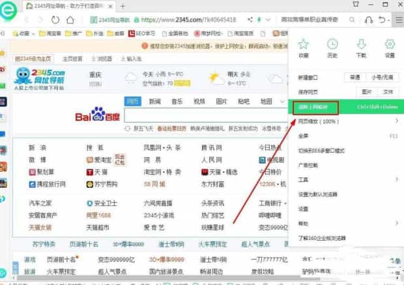Open the 设置 gear icon in menu

coord(390,44)
